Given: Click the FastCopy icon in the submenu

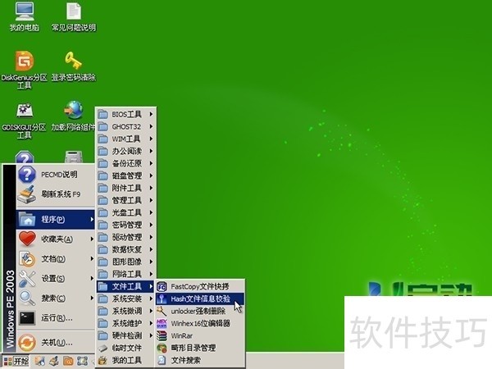Looking at the screenshot, I should coord(162,286).
